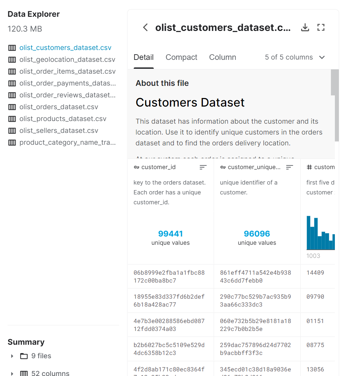
Task: Click the table icon beside product_category_name file
Action: click(12, 143)
